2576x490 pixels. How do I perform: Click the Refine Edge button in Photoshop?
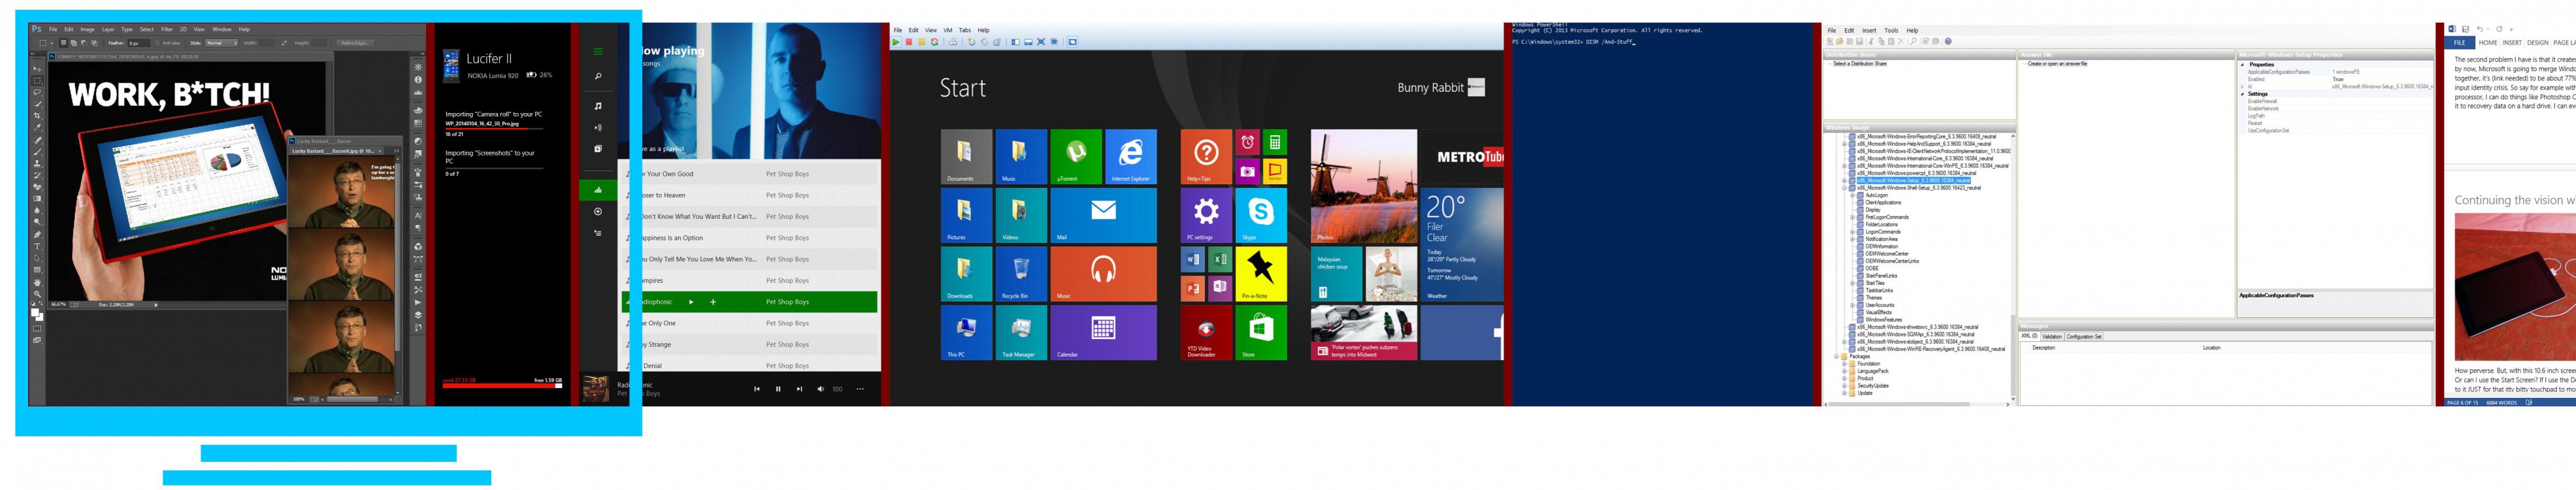[x=356, y=44]
